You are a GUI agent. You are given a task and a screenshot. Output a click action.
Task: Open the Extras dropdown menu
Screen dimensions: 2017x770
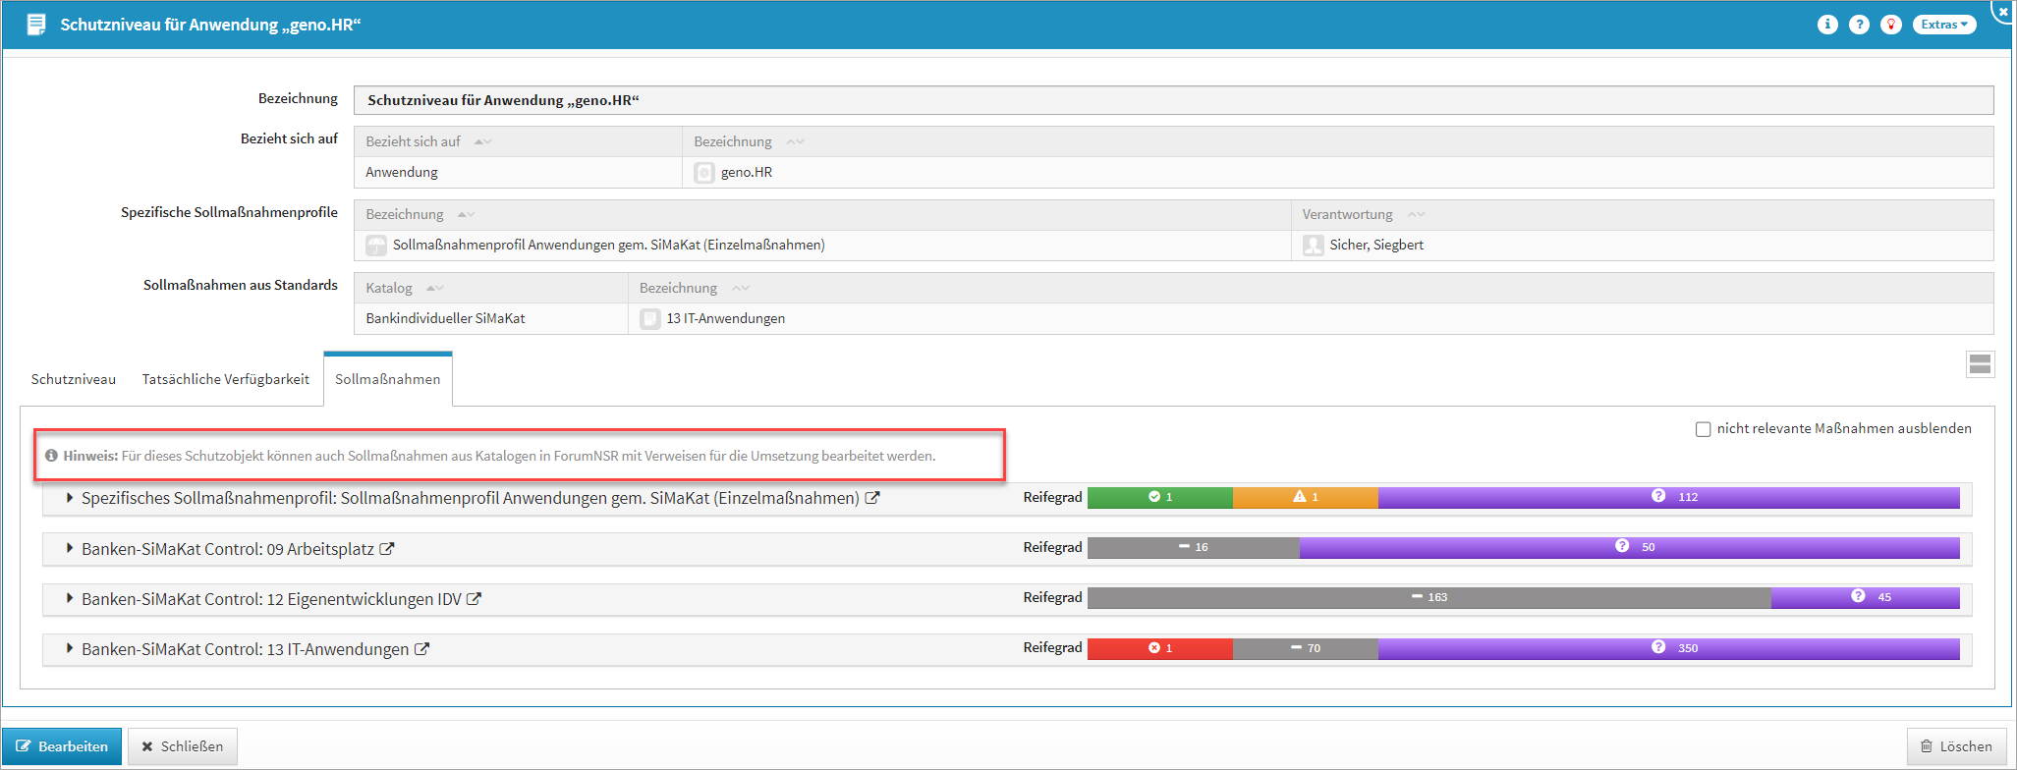[x=1943, y=25]
